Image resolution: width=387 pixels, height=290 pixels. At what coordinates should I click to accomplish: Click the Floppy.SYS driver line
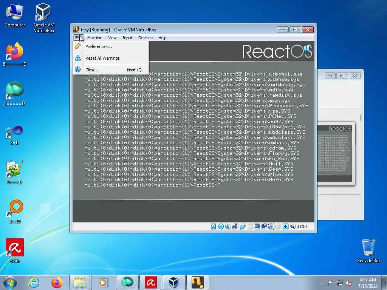tap(192, 153)
